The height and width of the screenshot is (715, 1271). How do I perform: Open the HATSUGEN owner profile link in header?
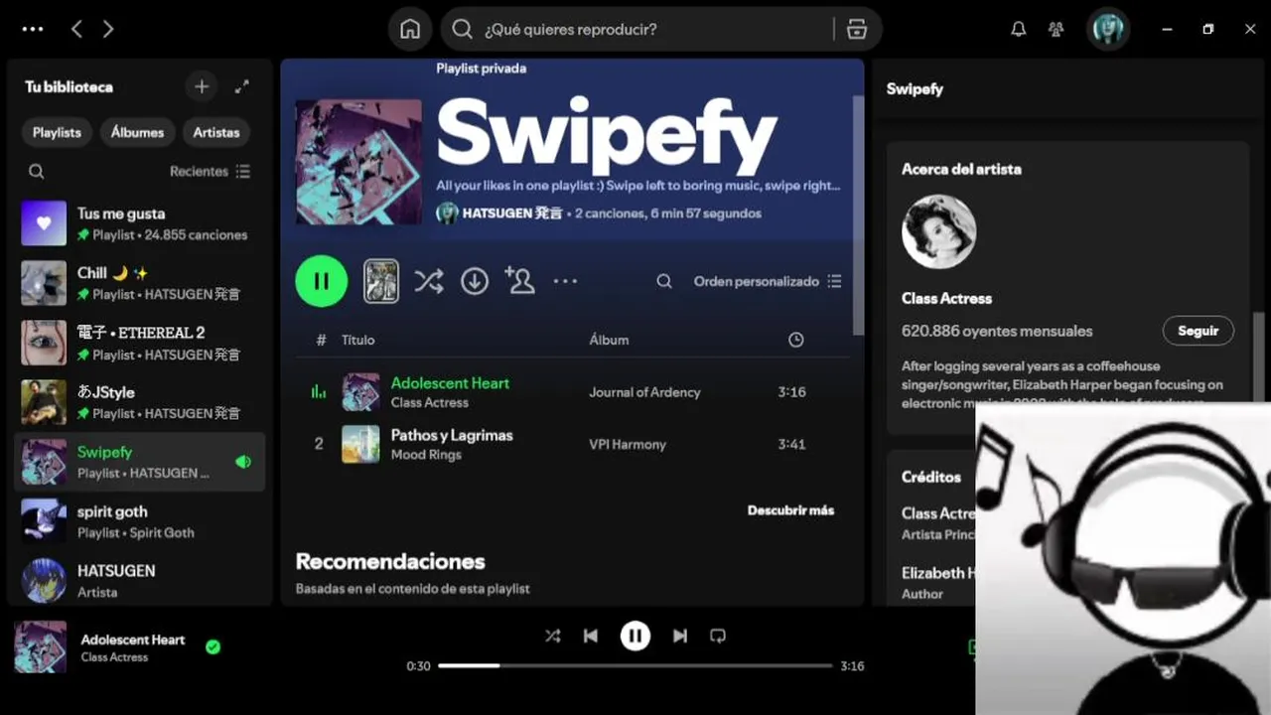pos(511,214)
